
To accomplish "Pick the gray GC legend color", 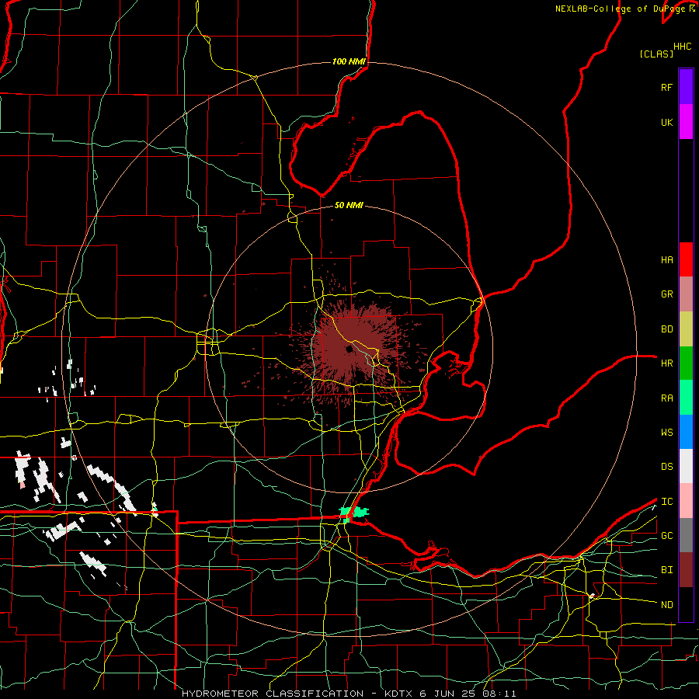I will [686, 535].
